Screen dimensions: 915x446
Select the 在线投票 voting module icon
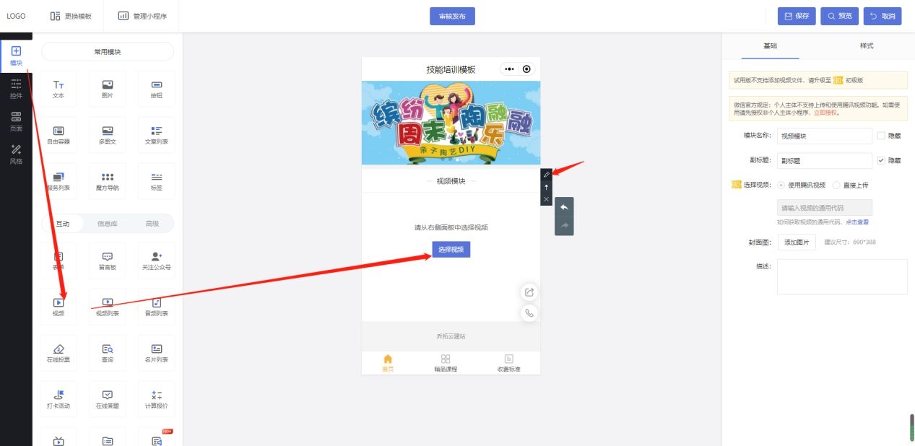58,351
